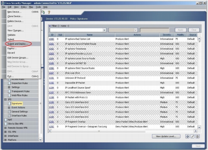Viewport: 208px width, 150px height.
Task: Expand the SSL VPN tree node
Action: click(5, 132)
